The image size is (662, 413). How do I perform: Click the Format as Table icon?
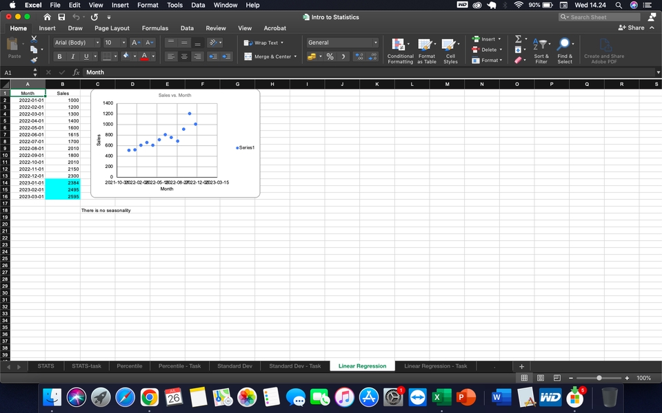427,51
